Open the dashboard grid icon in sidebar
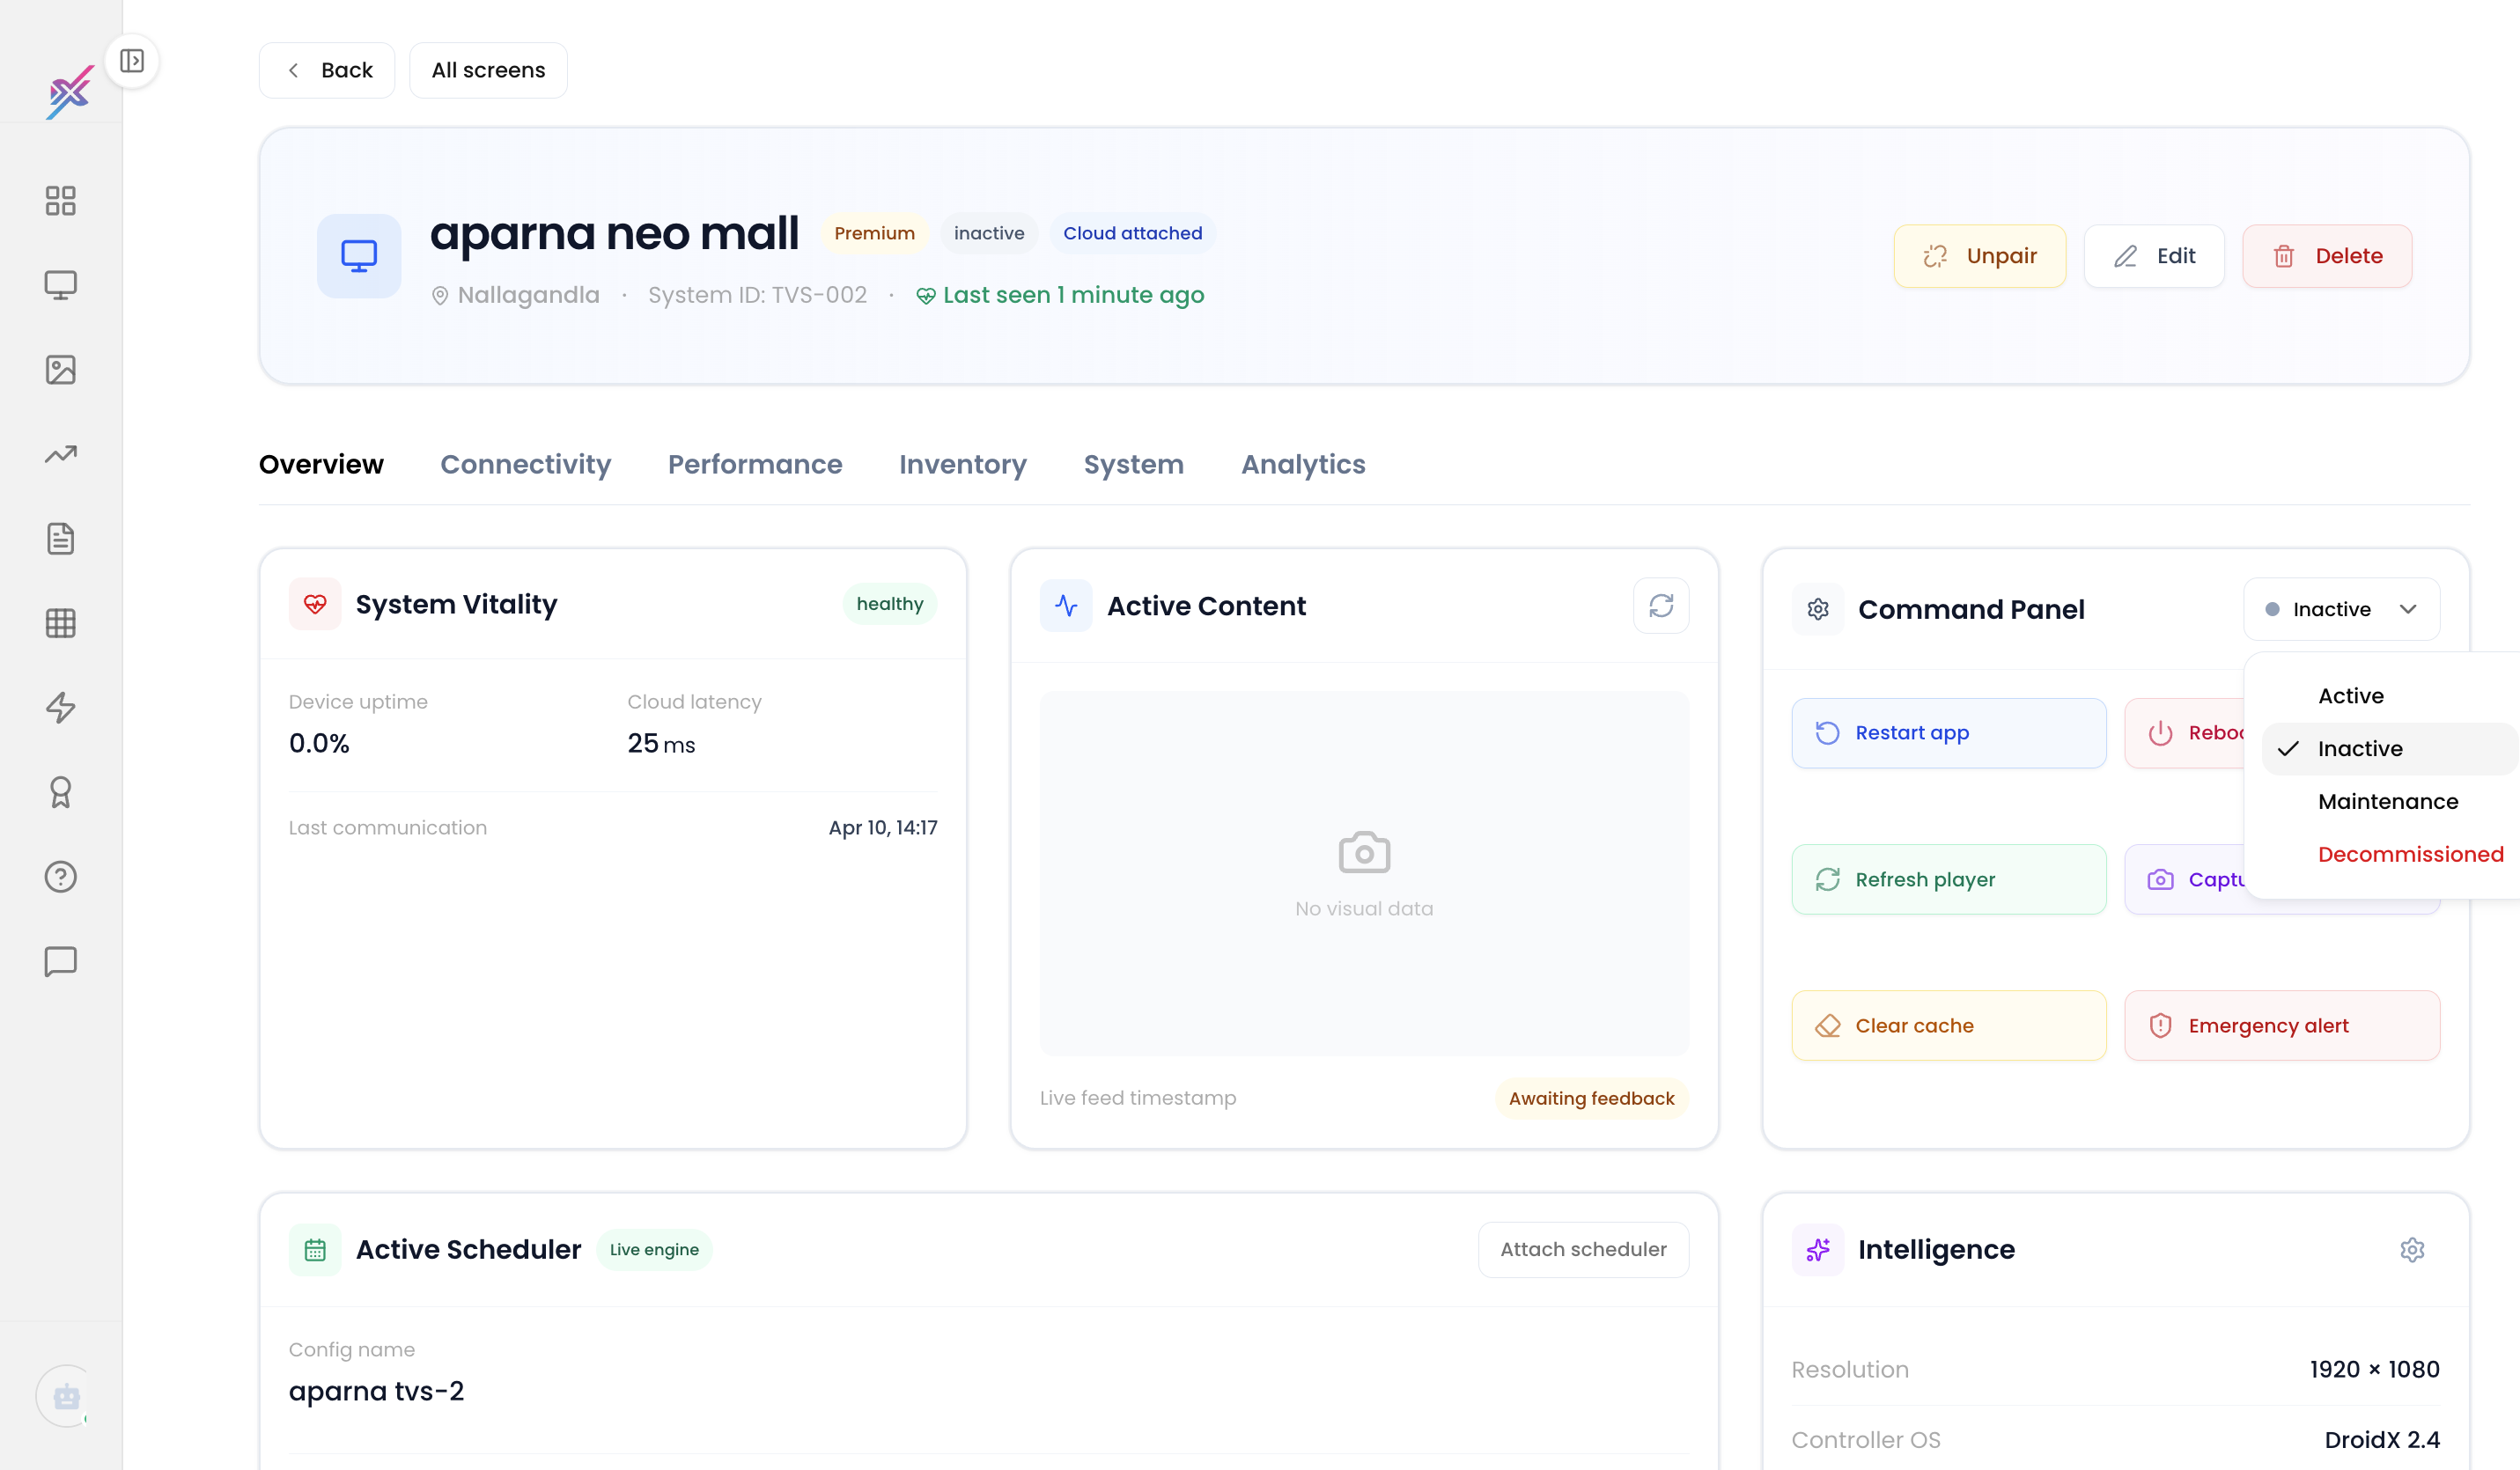Image resolution: width=2520 pixels, height=1470 pixels. point(61,200)
